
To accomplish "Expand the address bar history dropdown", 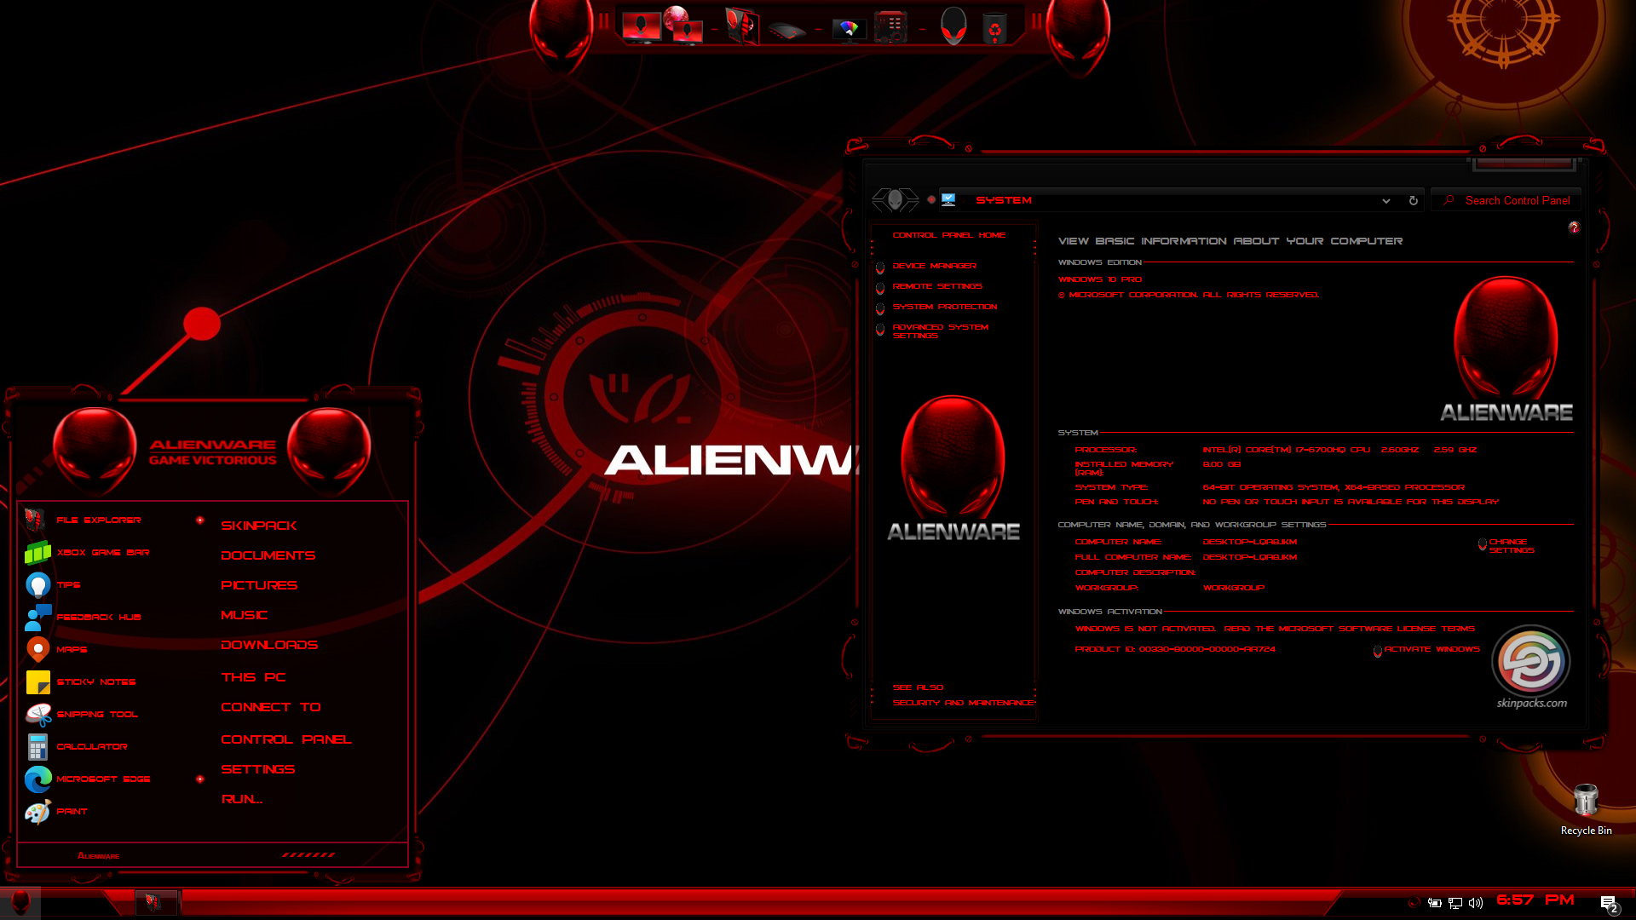I will coord(1386,201).
